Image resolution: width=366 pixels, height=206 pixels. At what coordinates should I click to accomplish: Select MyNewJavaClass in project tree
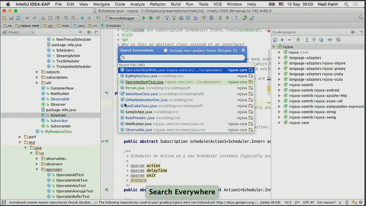tap(58, 132)
